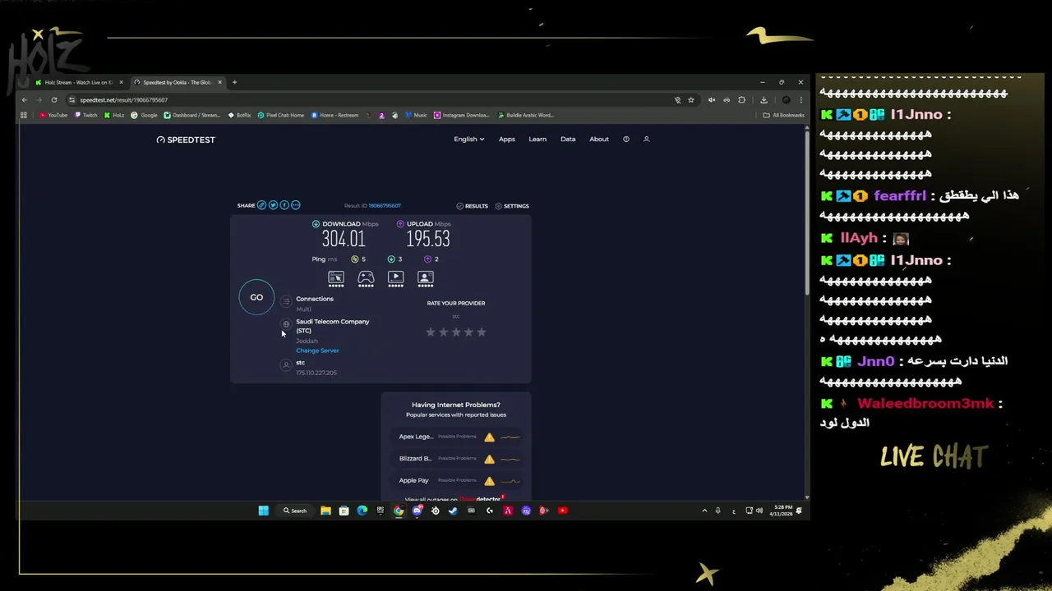This screenshot has height=591, width=1052.
Task: Open Steam from taskbar
Action: pos(453,511)
